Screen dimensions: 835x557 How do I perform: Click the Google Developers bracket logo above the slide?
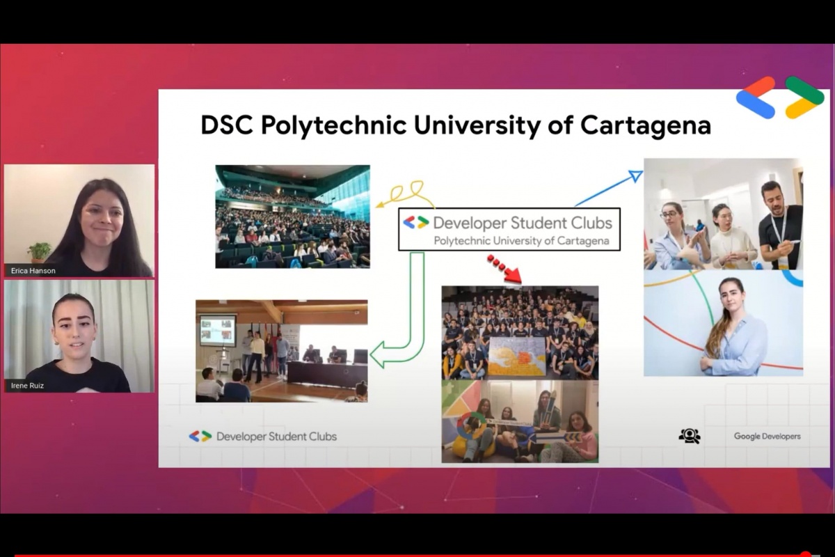tap(780, 97)
